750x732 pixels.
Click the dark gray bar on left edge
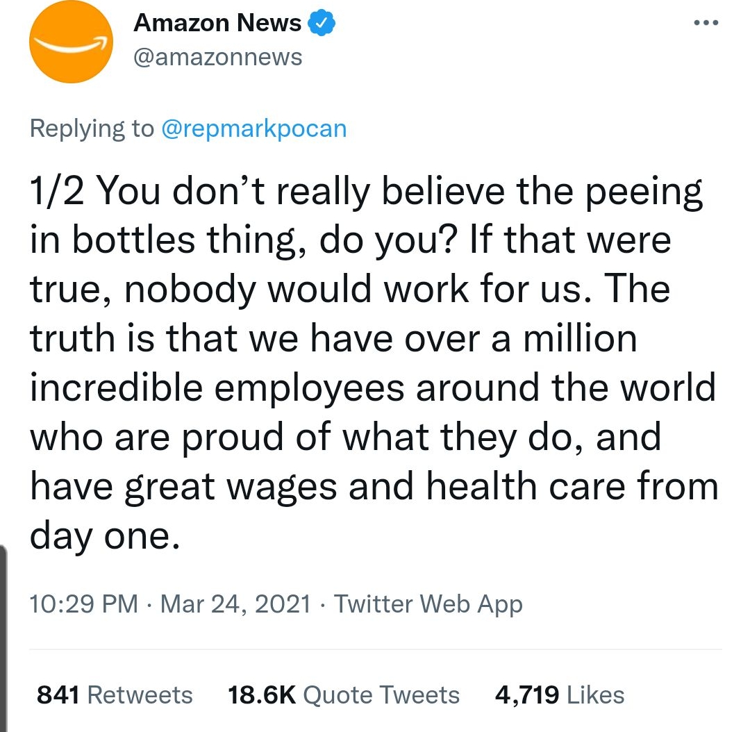tap(3, 638)
